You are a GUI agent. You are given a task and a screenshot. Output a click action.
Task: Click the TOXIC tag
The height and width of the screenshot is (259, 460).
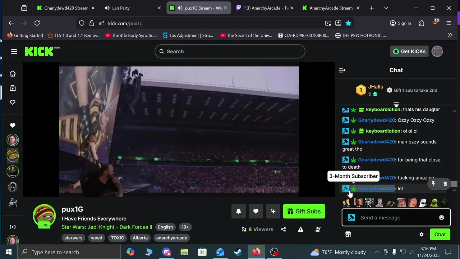click(x=117, y=238)
